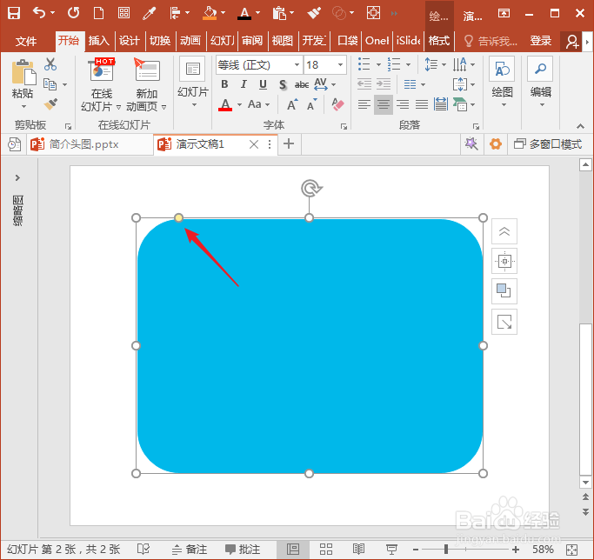Screen dimensions: 594x560
Task: Increase list indent level
Action: pyautogui.click(x=384, y=84)
